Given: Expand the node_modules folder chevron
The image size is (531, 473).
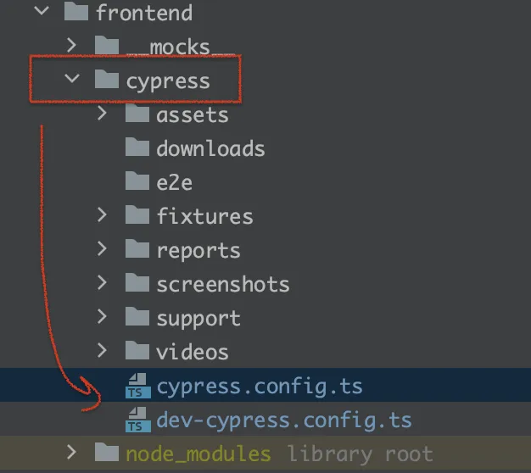Looking at the screenshot, I should tap(71, 452).
